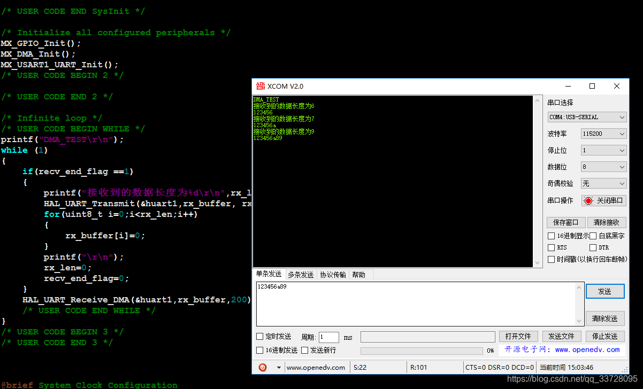Click recv_end_flag=0; line in code

[x=86, y=278]
